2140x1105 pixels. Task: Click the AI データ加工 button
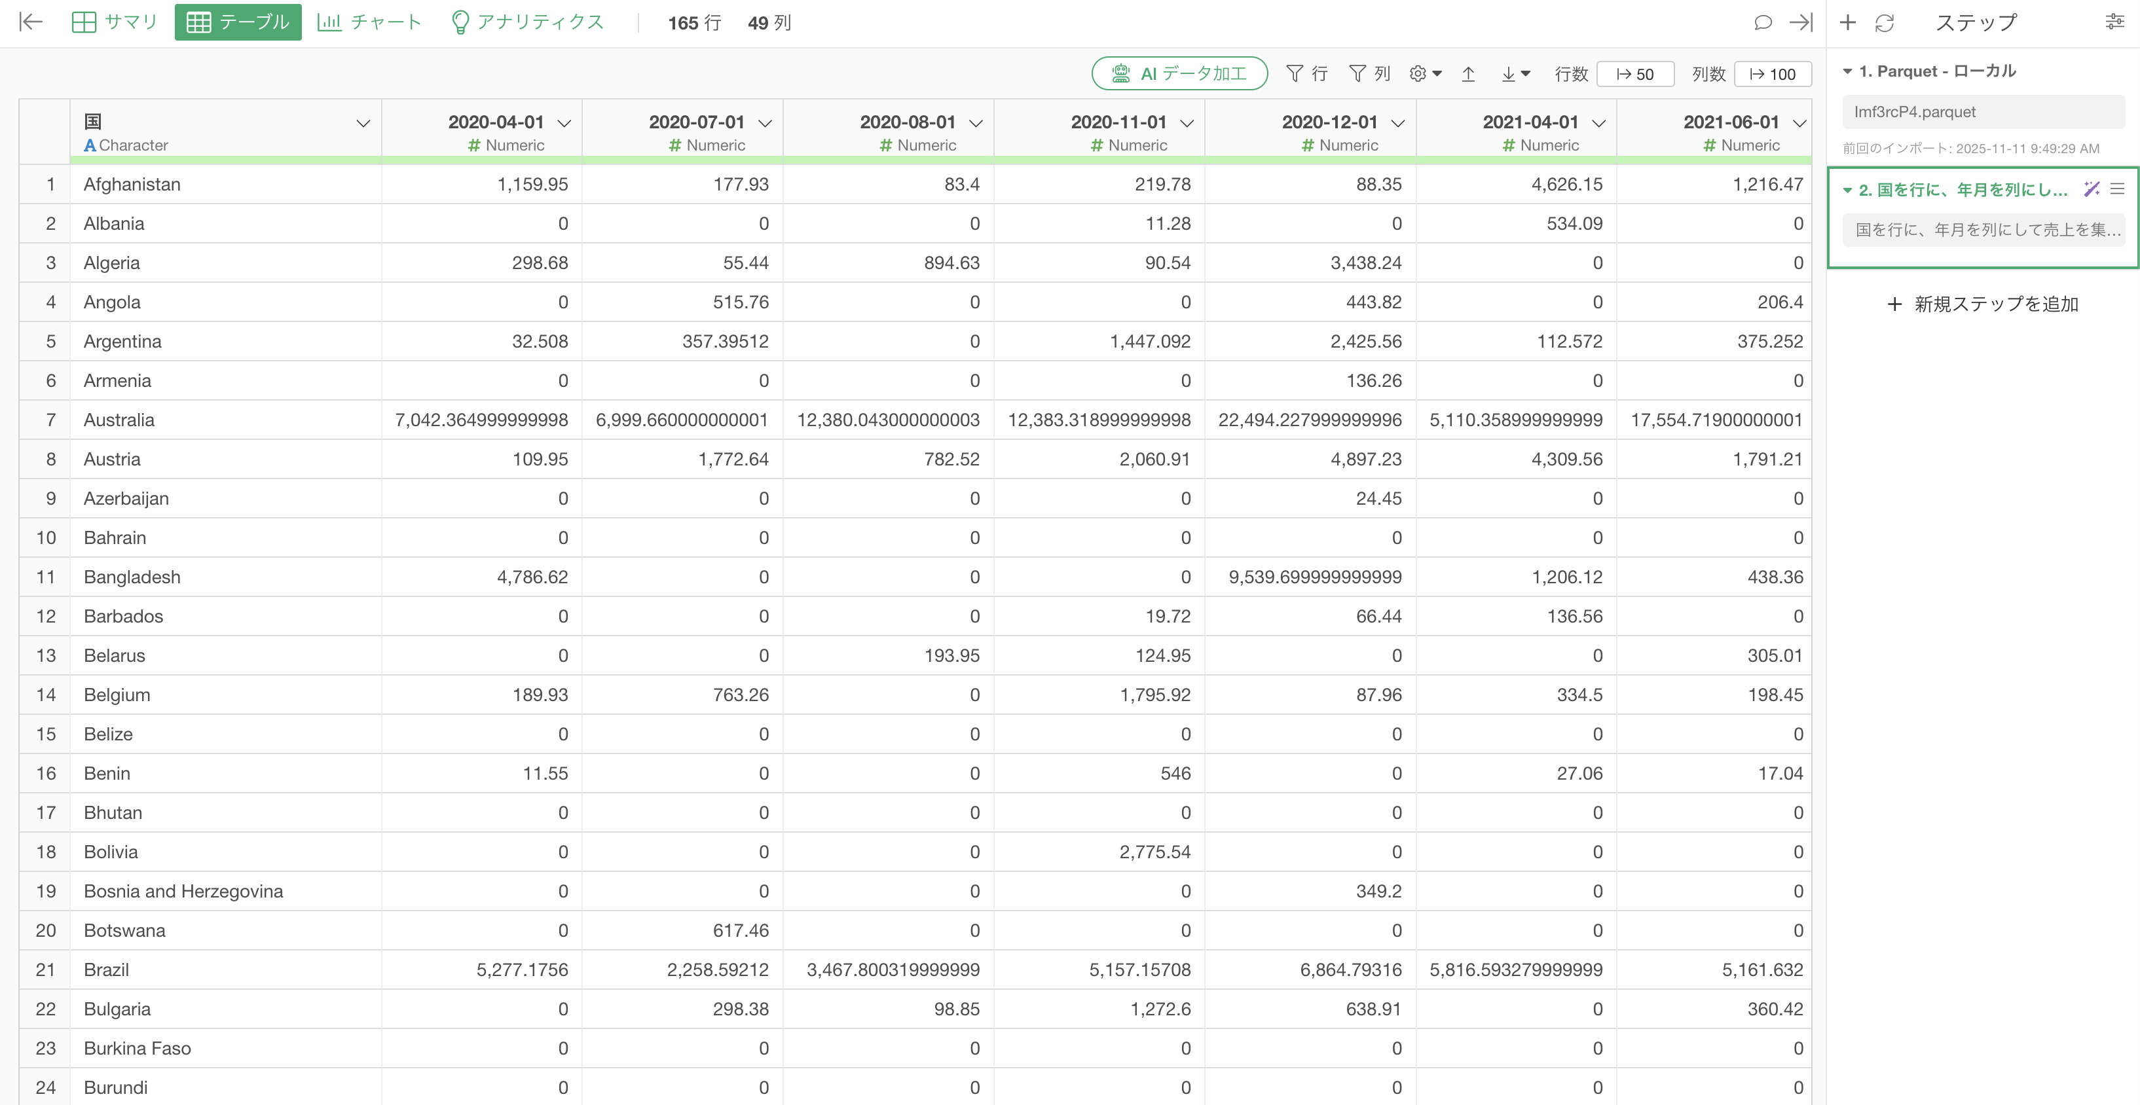(1179, 74)
